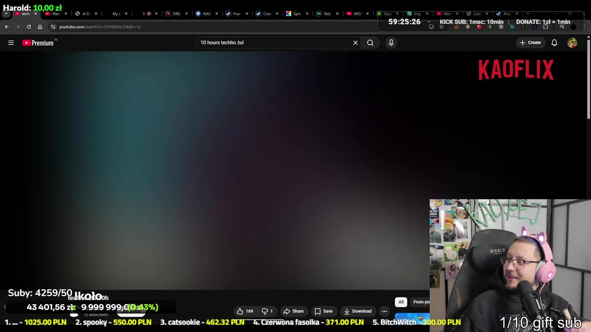Select the From you filter chip
Viewport: 591px width, 332px height.
[x=420, y=302]
